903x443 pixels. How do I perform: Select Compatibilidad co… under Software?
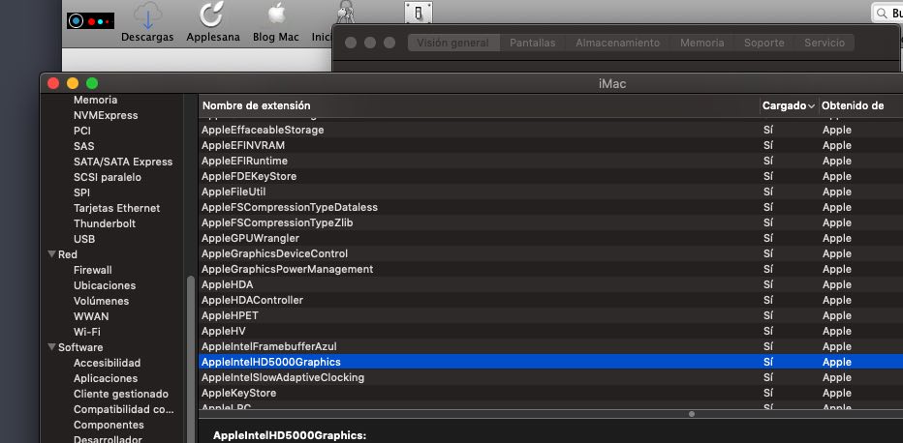124,410
